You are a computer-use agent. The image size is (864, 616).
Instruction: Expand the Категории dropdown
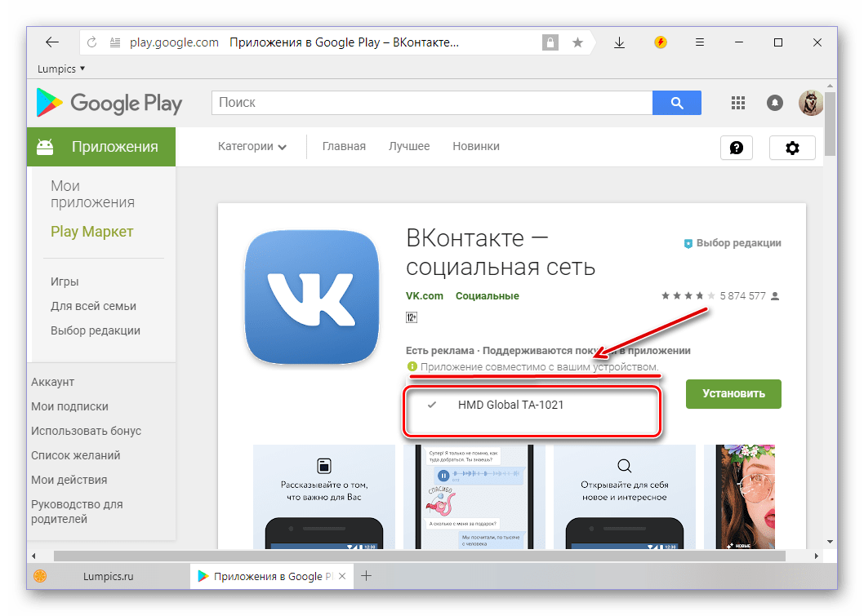click(x=252, y=146)
